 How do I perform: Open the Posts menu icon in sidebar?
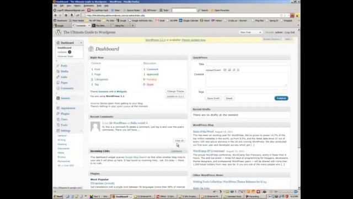point(58,66)
